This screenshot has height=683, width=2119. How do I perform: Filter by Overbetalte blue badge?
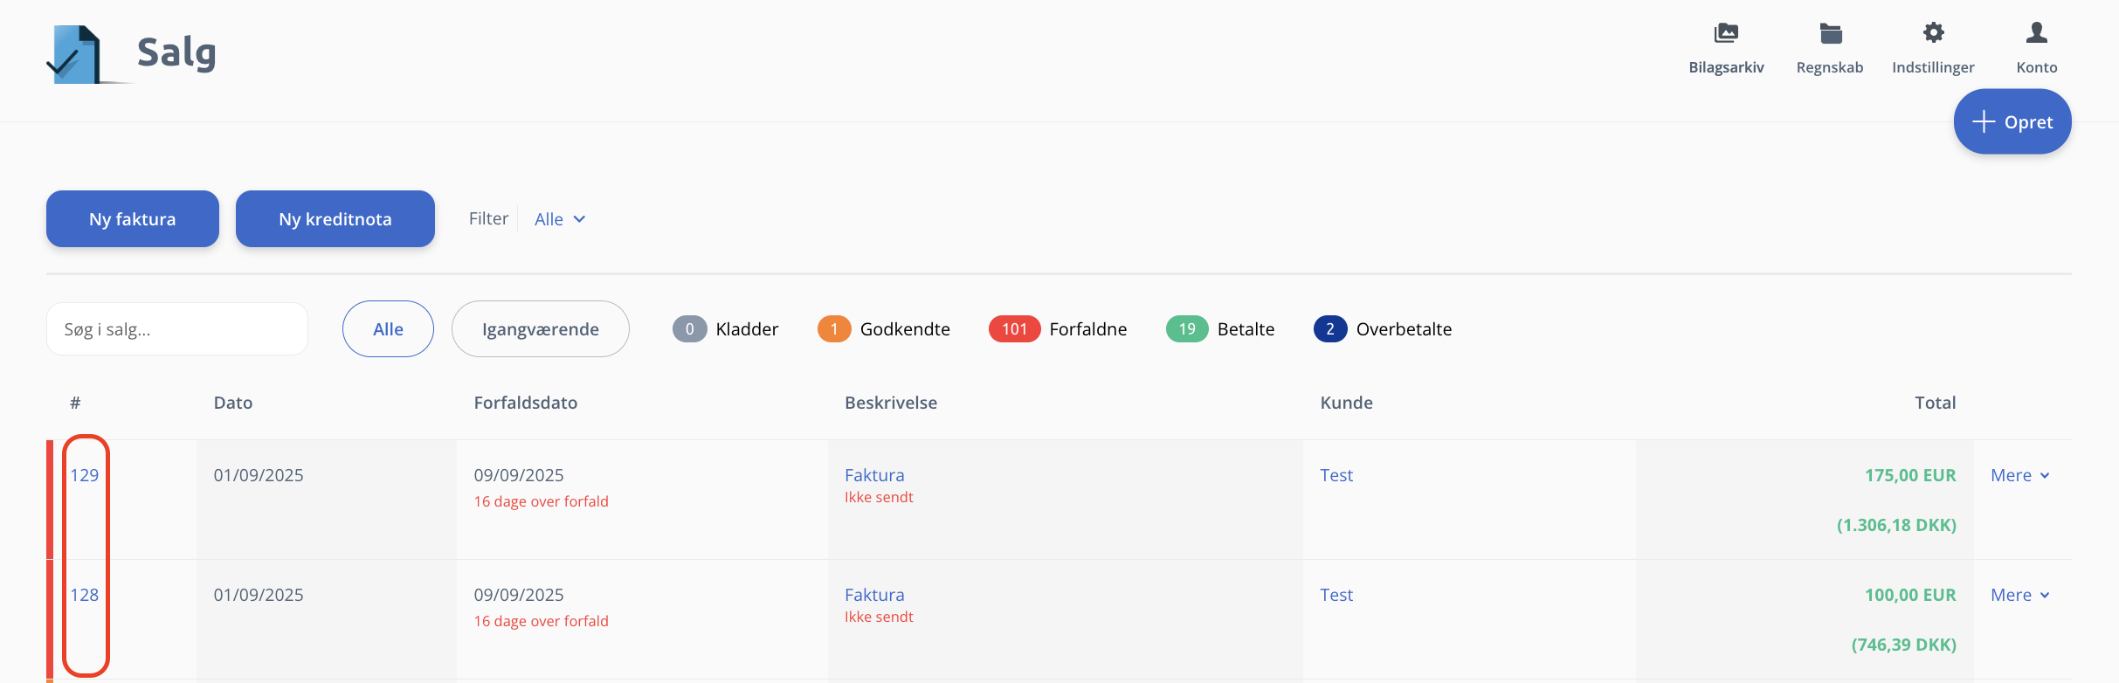(1329, 329)
